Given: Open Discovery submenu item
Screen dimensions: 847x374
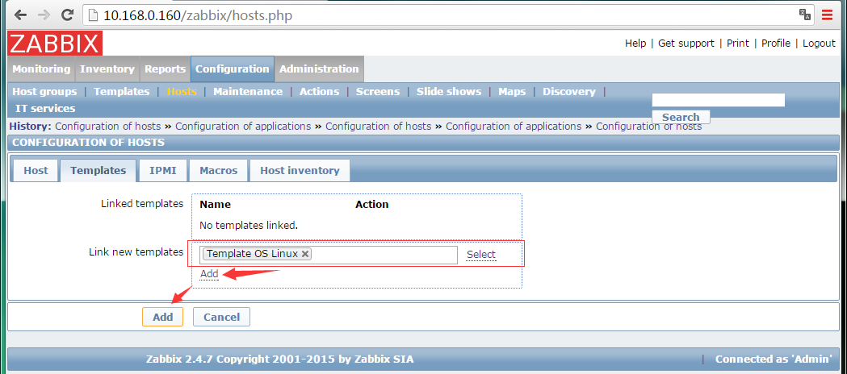Looking at the screenshot, I should (x=568, y=92).
